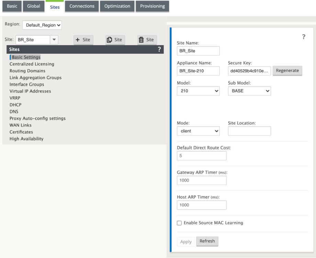Open High Availability settings
The image size is (316, 258).
click(x=26, y=139)
